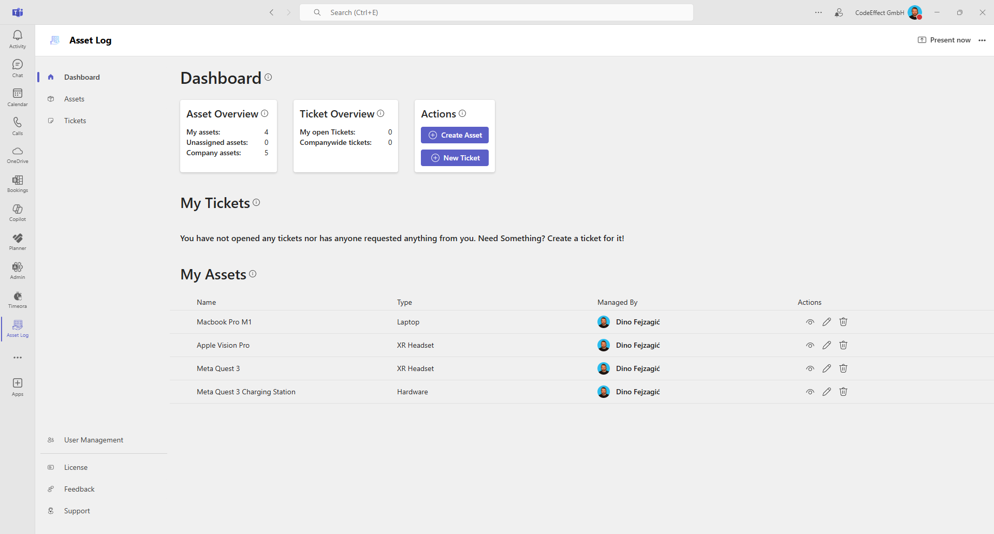Open settings and more menu in title bar
This screenshot has width=994, height=534.
pyautogui.click(x=818, y=12)
